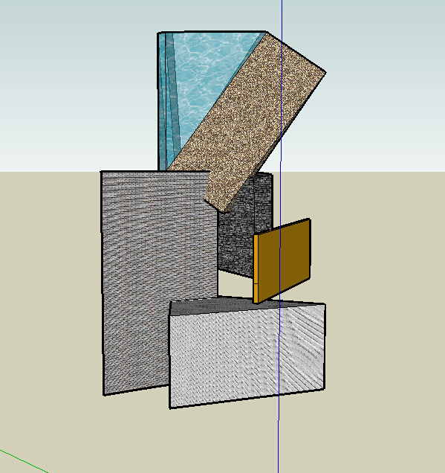Select the top edge of the water block
The image size is (445, 473).
212,32
